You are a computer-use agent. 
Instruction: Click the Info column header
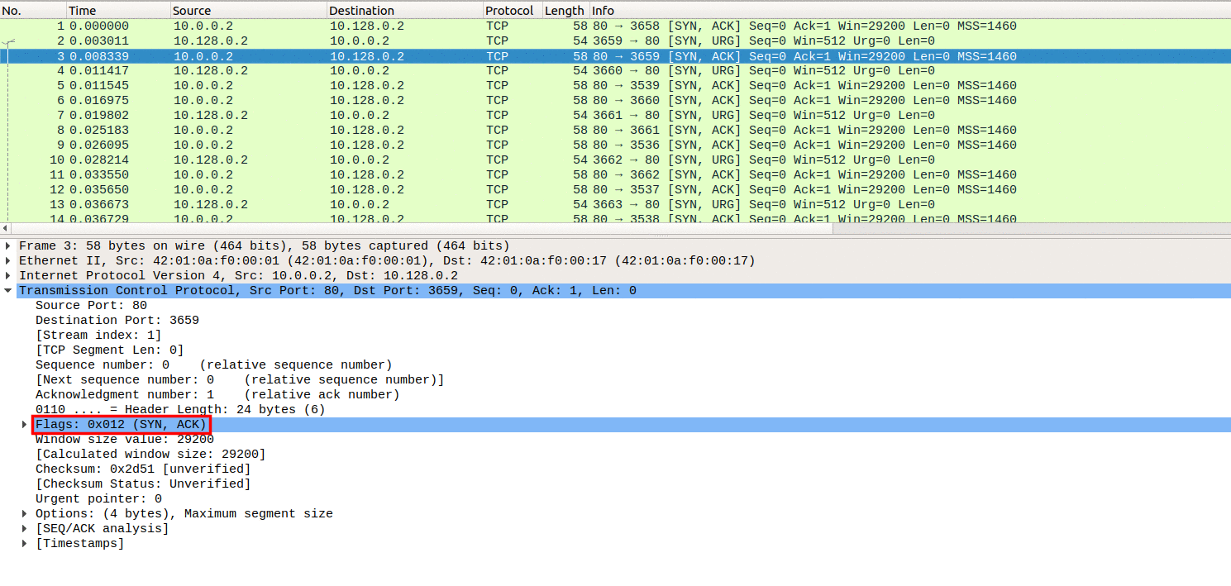coord(909,11)
